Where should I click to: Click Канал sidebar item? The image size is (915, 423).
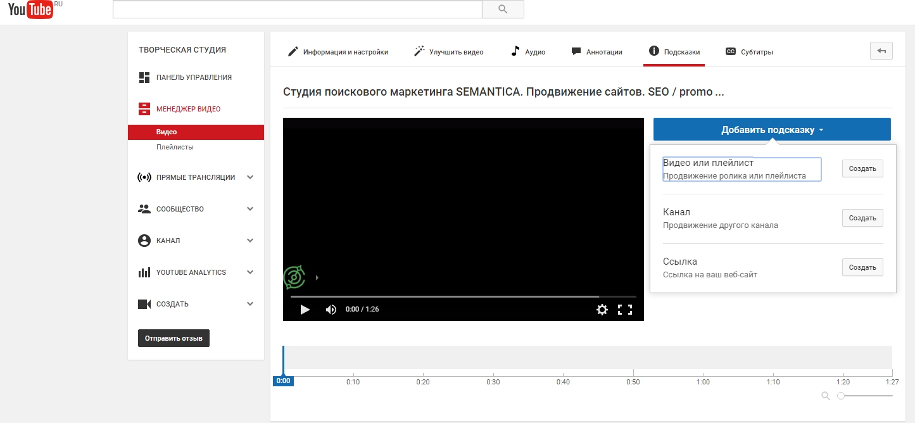click(168, 241)
